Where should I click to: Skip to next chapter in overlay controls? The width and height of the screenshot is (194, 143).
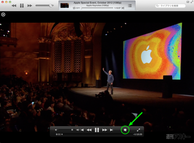(111, 130)
